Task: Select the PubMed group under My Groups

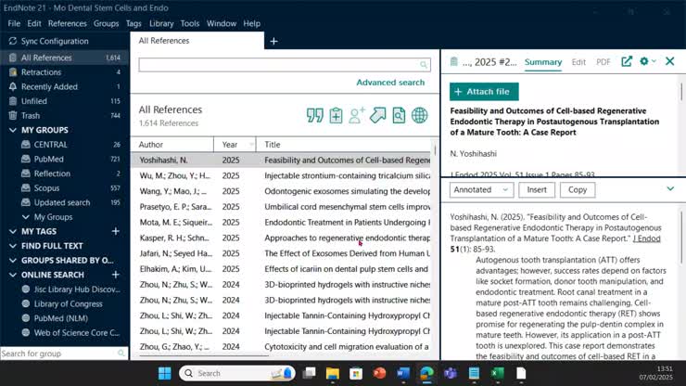Action: point(65,159)
